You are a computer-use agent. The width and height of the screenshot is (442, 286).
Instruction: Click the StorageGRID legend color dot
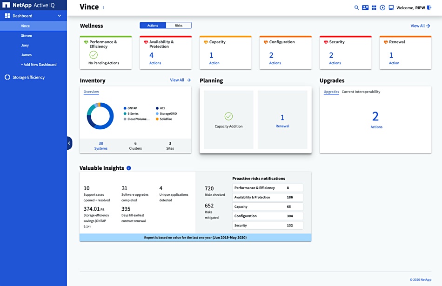pyautogui.click(x=157, y=113)
